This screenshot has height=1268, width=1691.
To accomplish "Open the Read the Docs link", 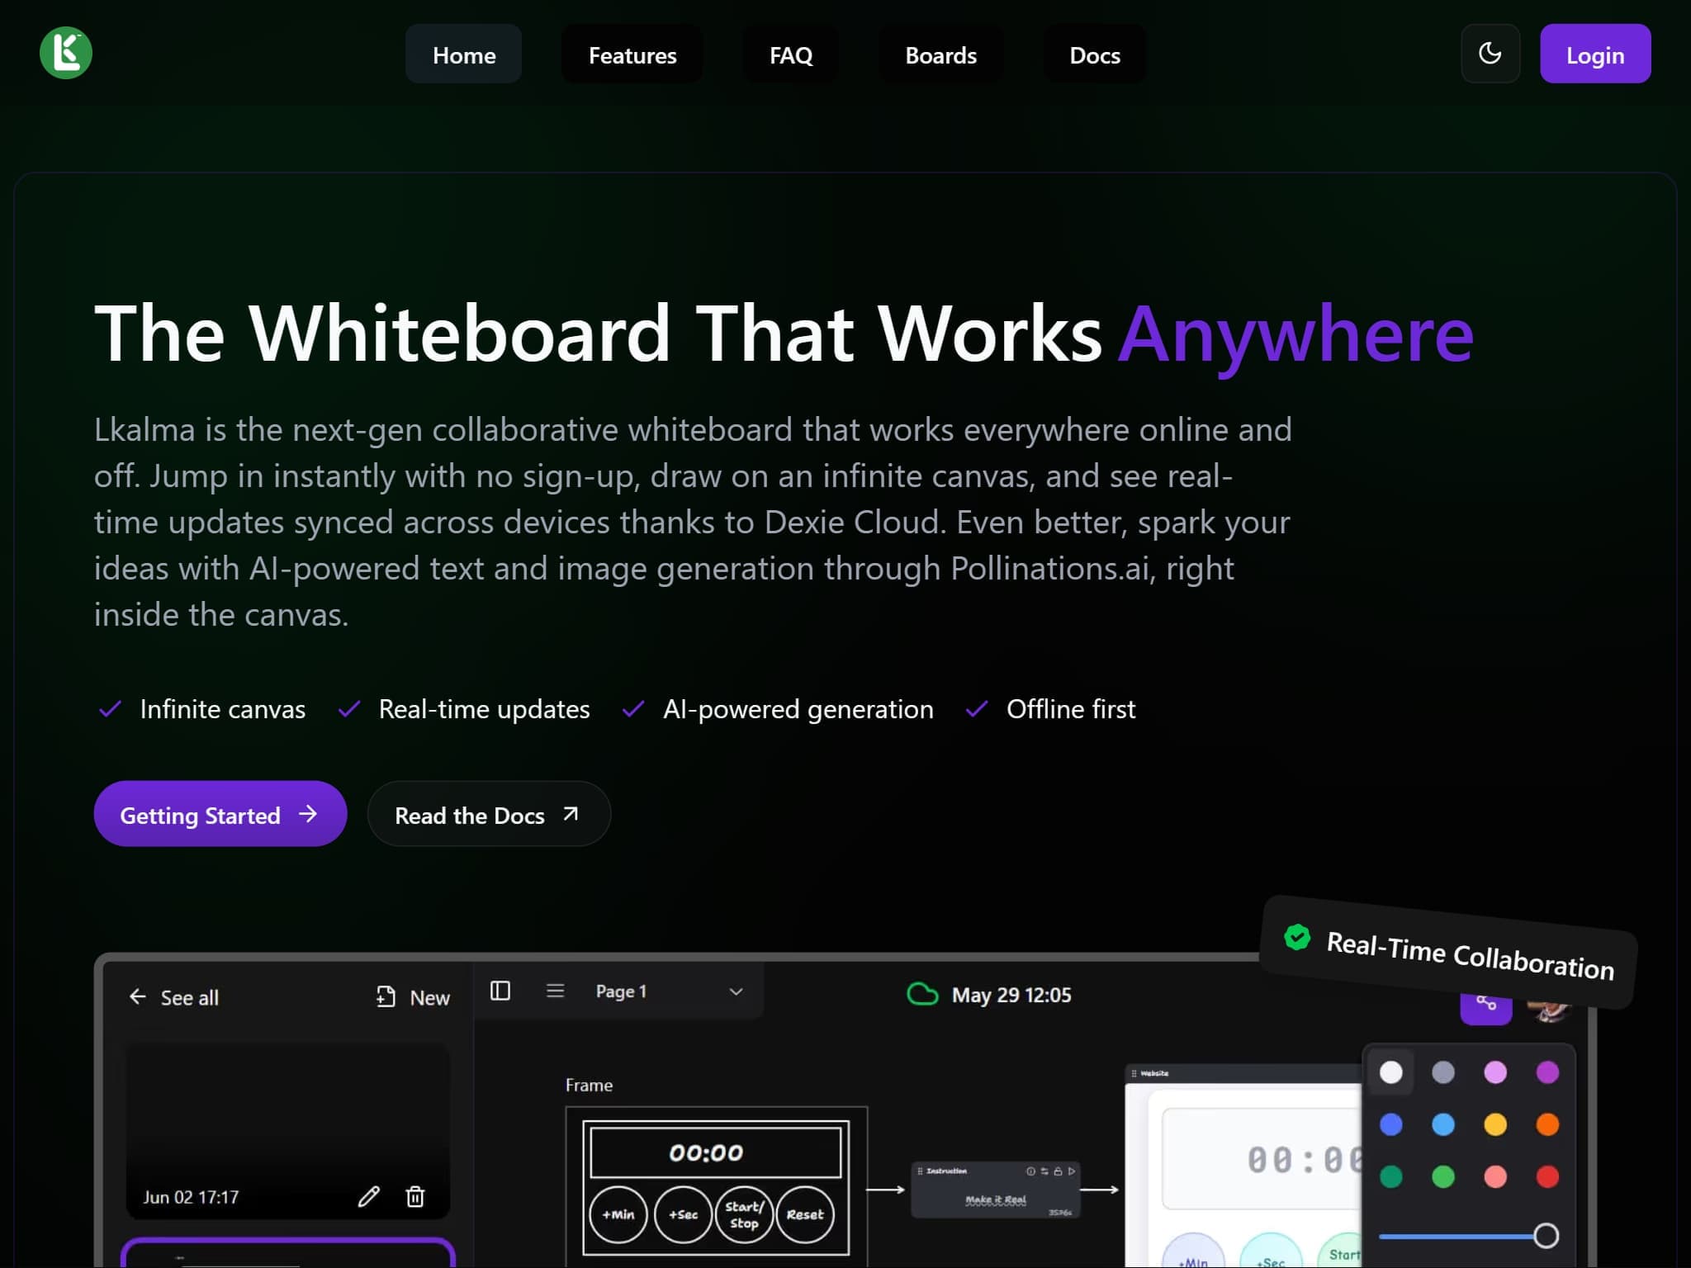I will (x=488, y=815).
